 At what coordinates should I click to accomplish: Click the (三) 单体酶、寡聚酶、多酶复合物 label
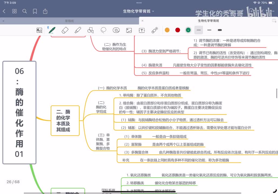[x=103, y=142]
